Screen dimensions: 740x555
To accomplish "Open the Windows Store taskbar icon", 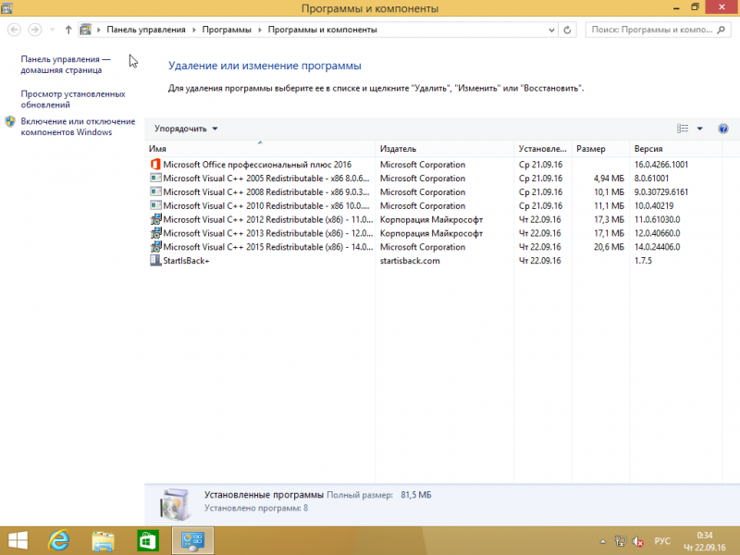I will click(x=148, y=541).
